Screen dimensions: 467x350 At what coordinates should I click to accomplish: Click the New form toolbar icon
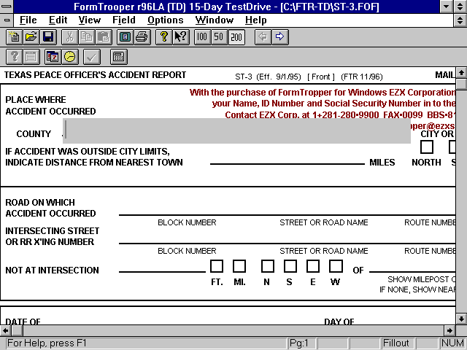pos(14,36)
